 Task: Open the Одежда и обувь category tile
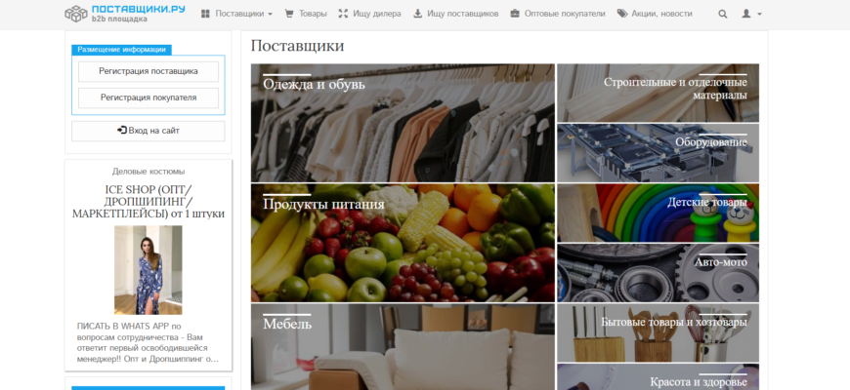pyautogui.click(x=403, y=123)
